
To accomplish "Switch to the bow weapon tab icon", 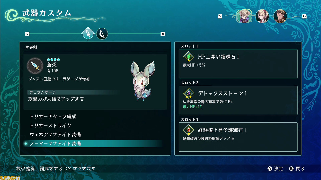I will pos(102,34).
